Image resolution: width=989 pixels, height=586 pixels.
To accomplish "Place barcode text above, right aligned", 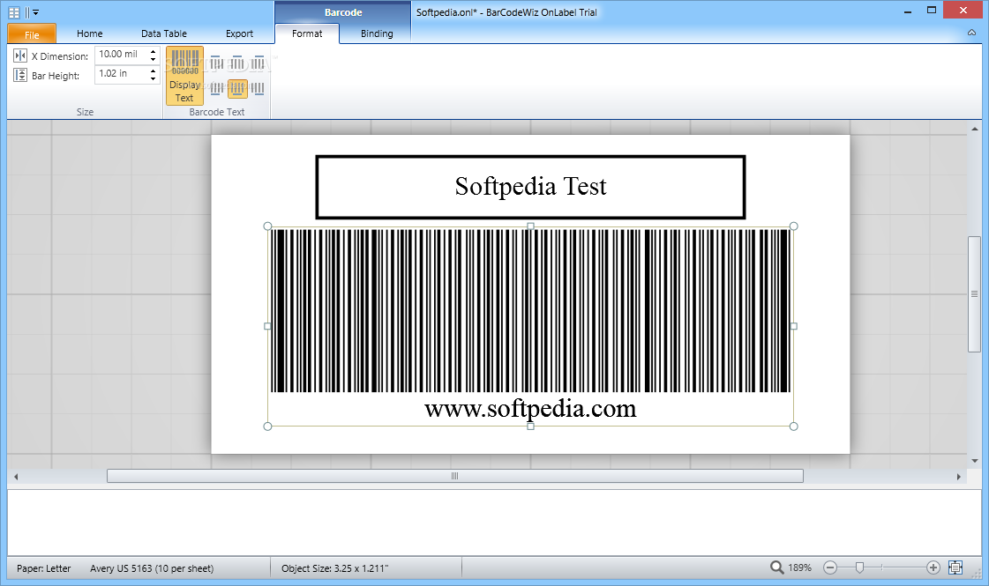I will [x=258, y=63].
